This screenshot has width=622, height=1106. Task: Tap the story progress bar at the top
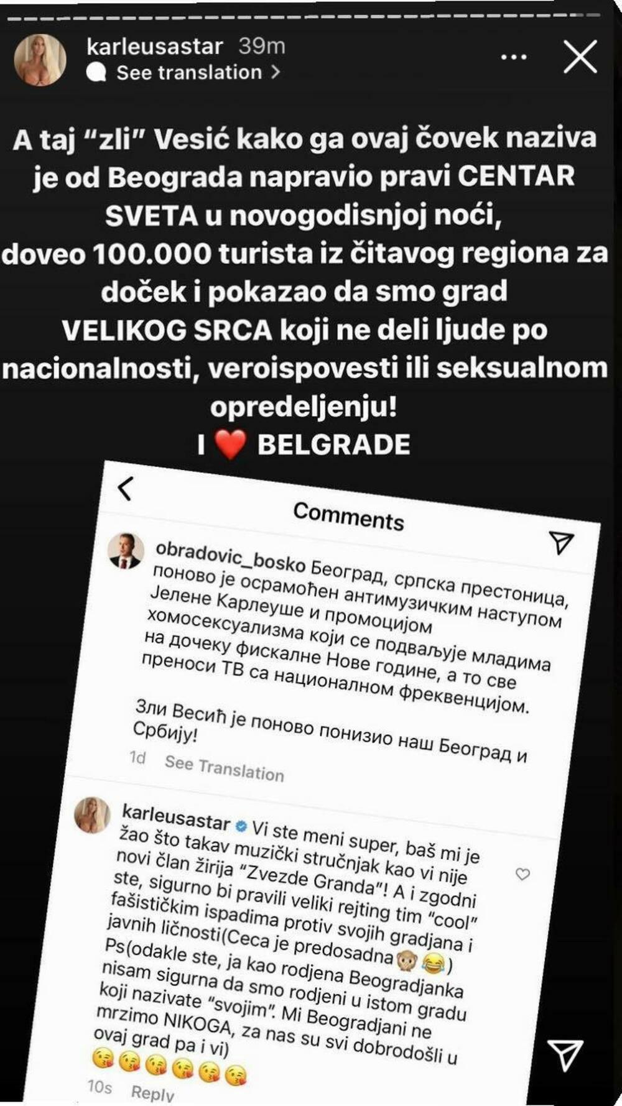click(x=305, y=17)
